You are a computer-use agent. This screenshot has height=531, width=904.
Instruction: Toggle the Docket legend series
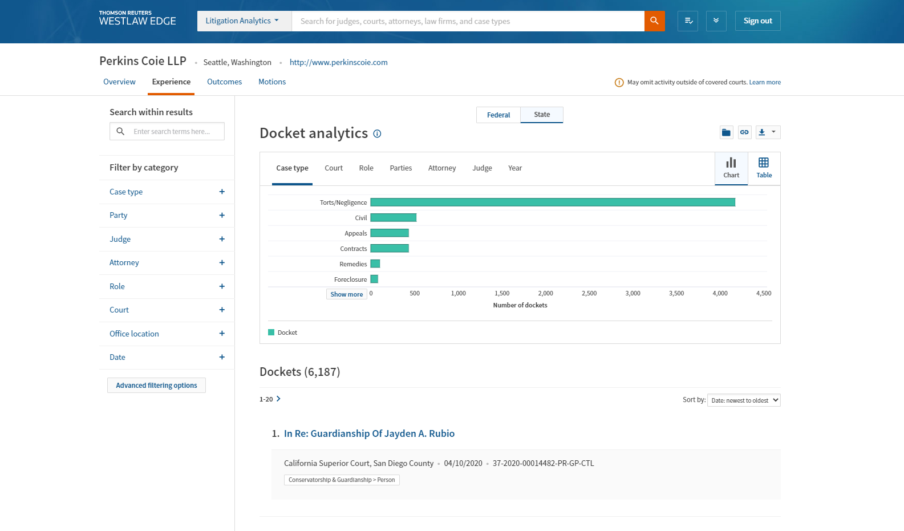[283, 333]
